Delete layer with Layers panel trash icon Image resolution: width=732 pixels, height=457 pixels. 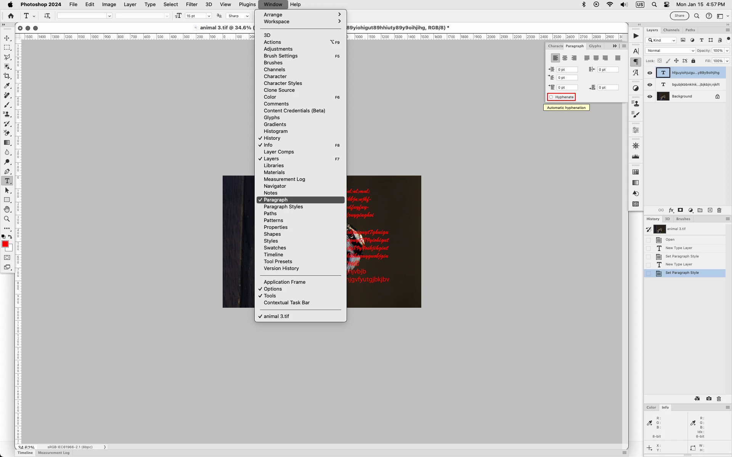coord(719,210)
